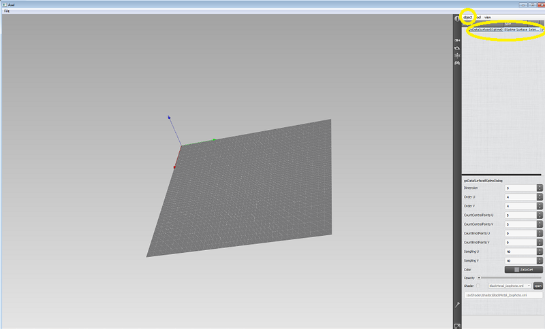Click the Opacity slider handle

480,278
